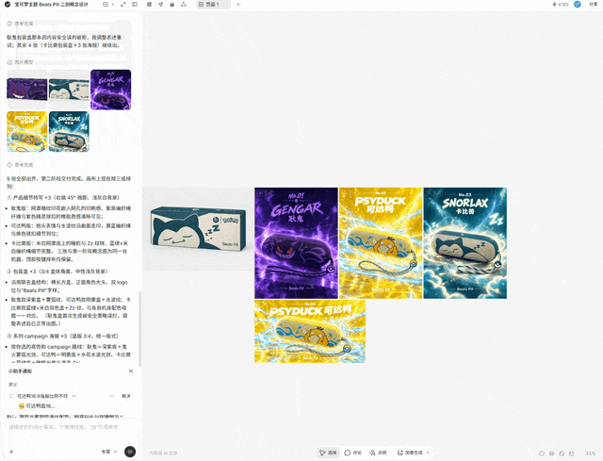The image size is (603, 461).
Task: Click the triangular nodes icon in top bar
Action: (x=184, y=4)
